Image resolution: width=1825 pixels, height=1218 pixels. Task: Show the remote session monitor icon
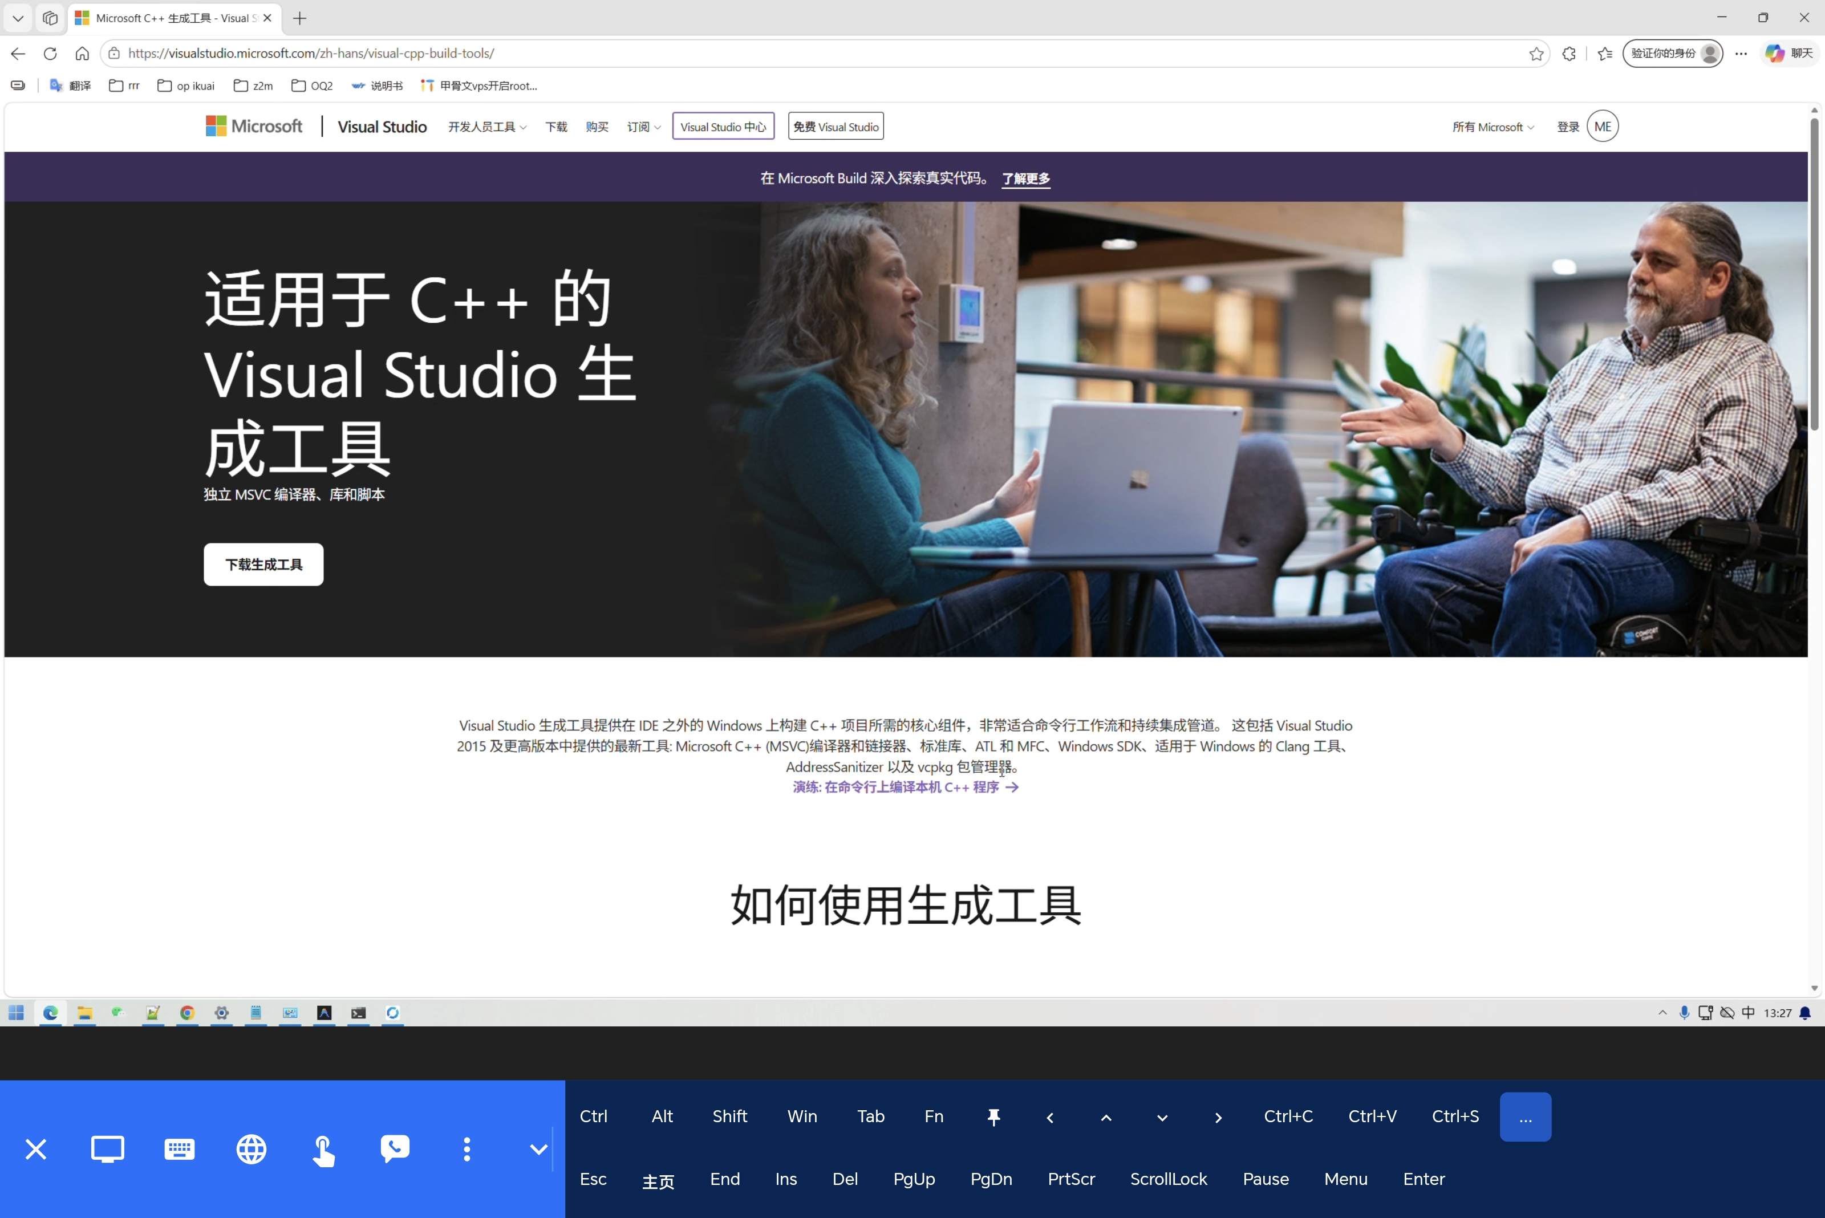pyautogui.click(x=107, y=1149)
